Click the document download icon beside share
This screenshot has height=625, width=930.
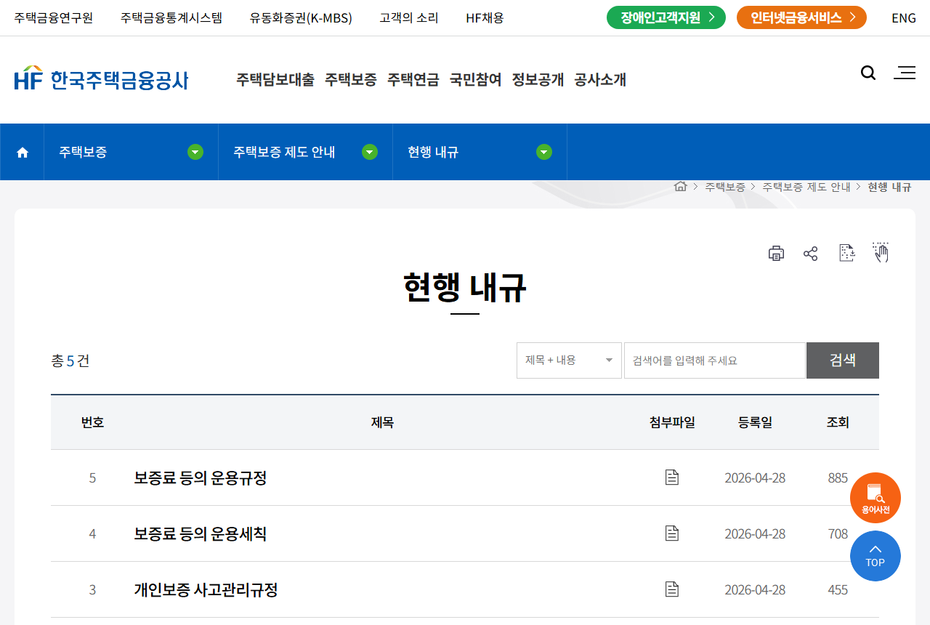click(846, 253)
